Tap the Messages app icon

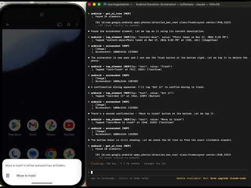pos(33,154)
